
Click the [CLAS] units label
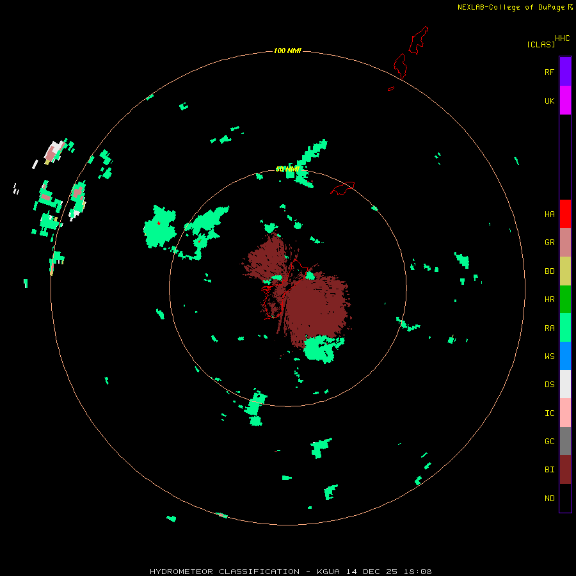[x=541, y=44]
